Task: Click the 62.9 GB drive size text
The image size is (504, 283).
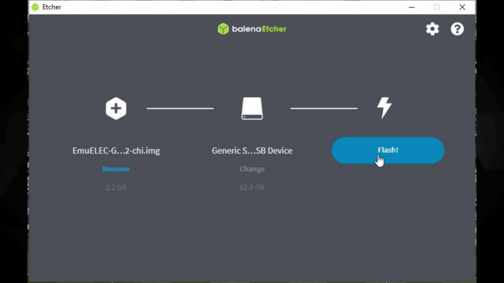Action: coord(252,187)
